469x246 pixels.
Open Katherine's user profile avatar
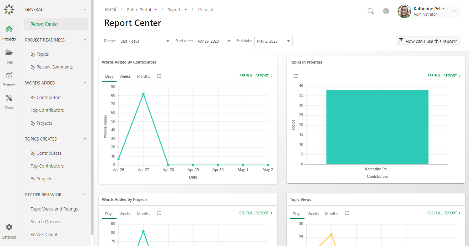coord(404,11)
